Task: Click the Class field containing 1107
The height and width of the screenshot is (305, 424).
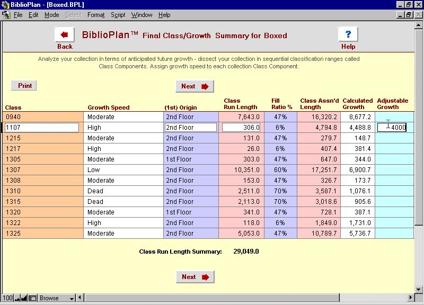Action: [42, 128]
